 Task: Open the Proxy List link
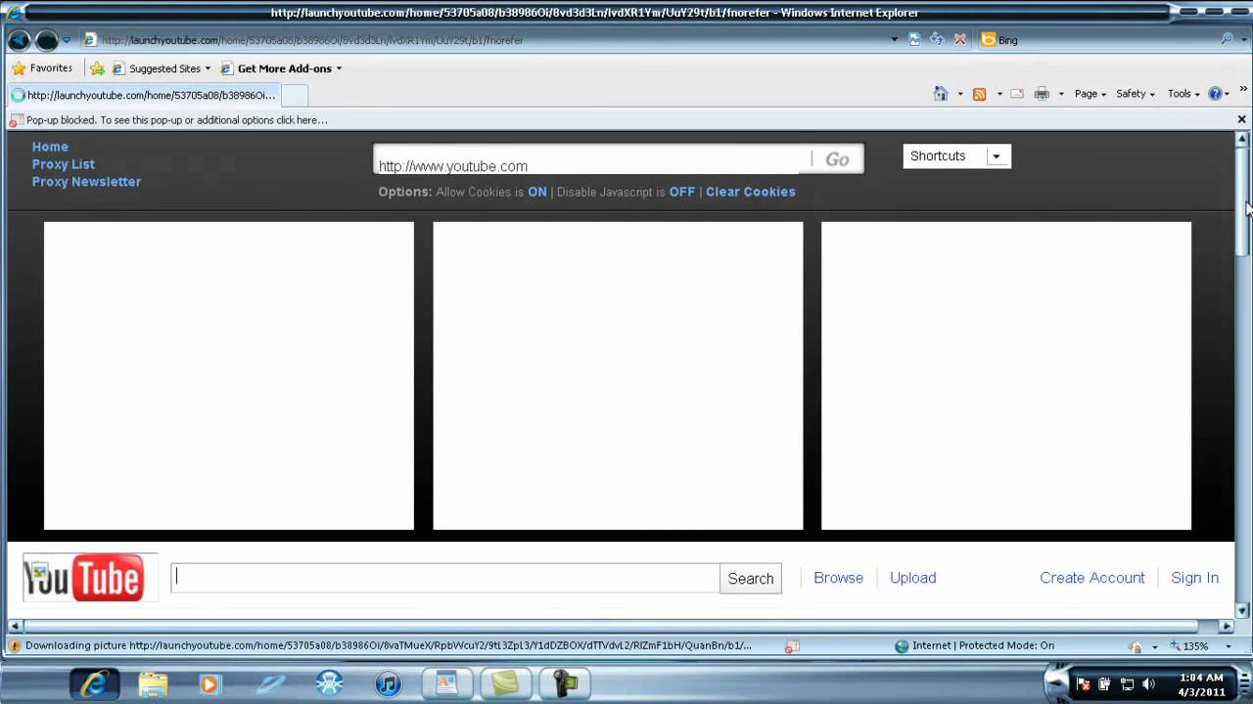(63, 164)
